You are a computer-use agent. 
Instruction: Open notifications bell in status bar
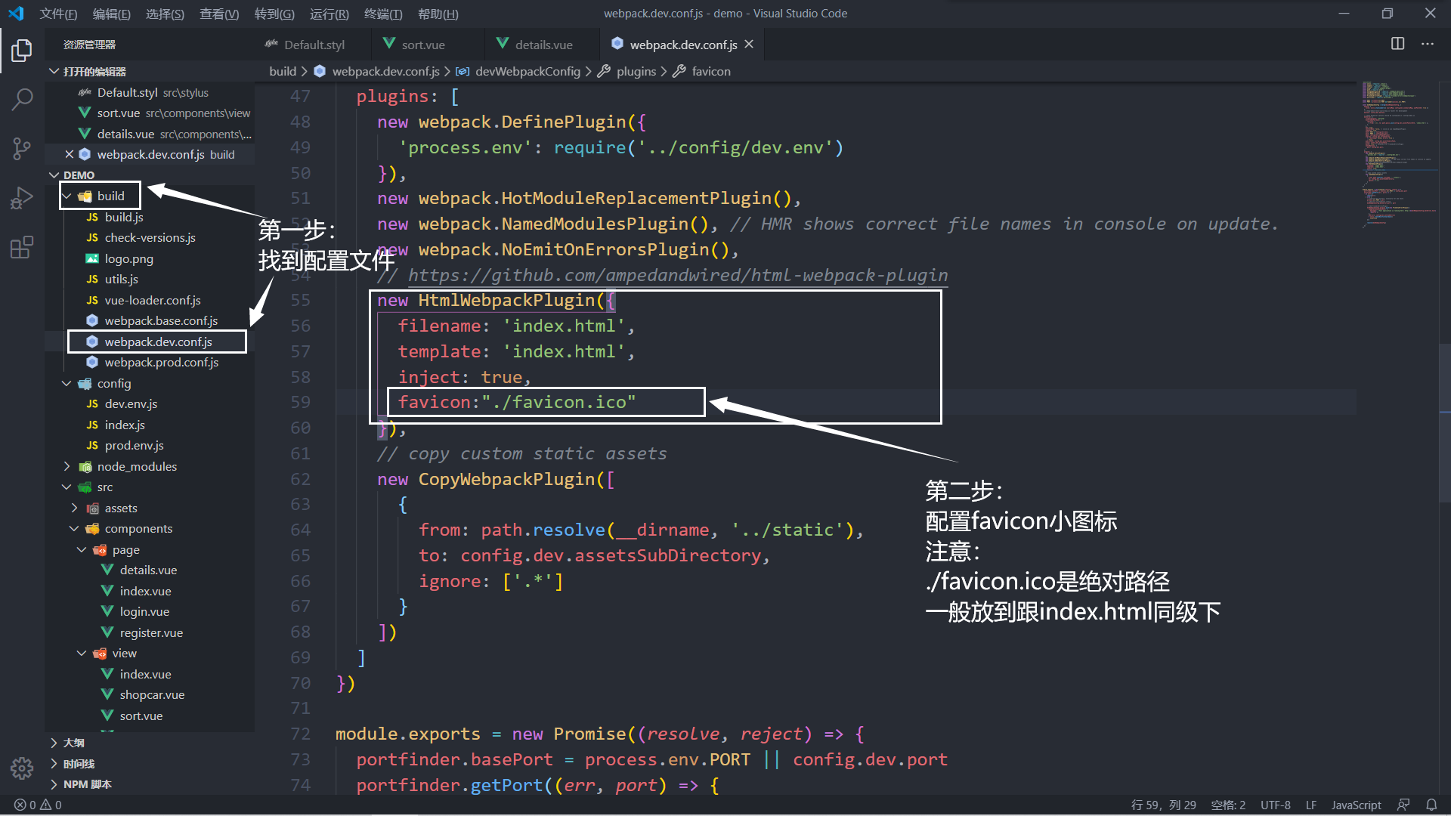[x=1431, y=805]
